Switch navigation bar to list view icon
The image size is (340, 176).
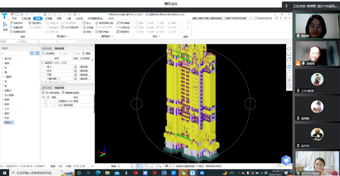click(x=32, y=53)
